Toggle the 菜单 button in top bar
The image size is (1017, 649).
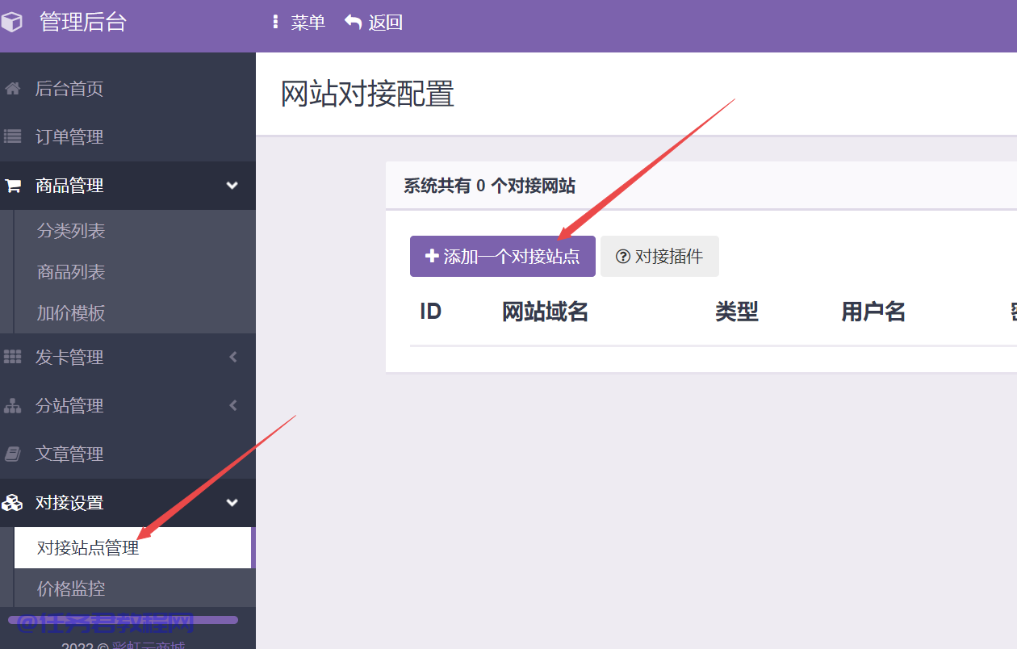pyautogui.click(x=299, y=23)
